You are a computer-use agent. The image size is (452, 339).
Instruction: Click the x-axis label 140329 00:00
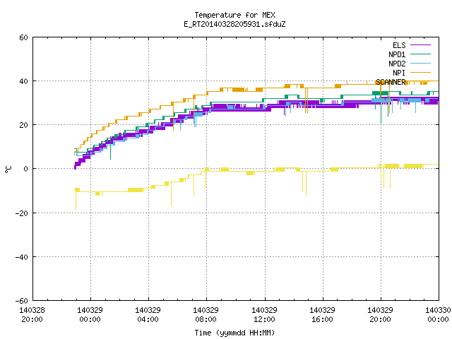pyautogui.click(x=90, y=315)
